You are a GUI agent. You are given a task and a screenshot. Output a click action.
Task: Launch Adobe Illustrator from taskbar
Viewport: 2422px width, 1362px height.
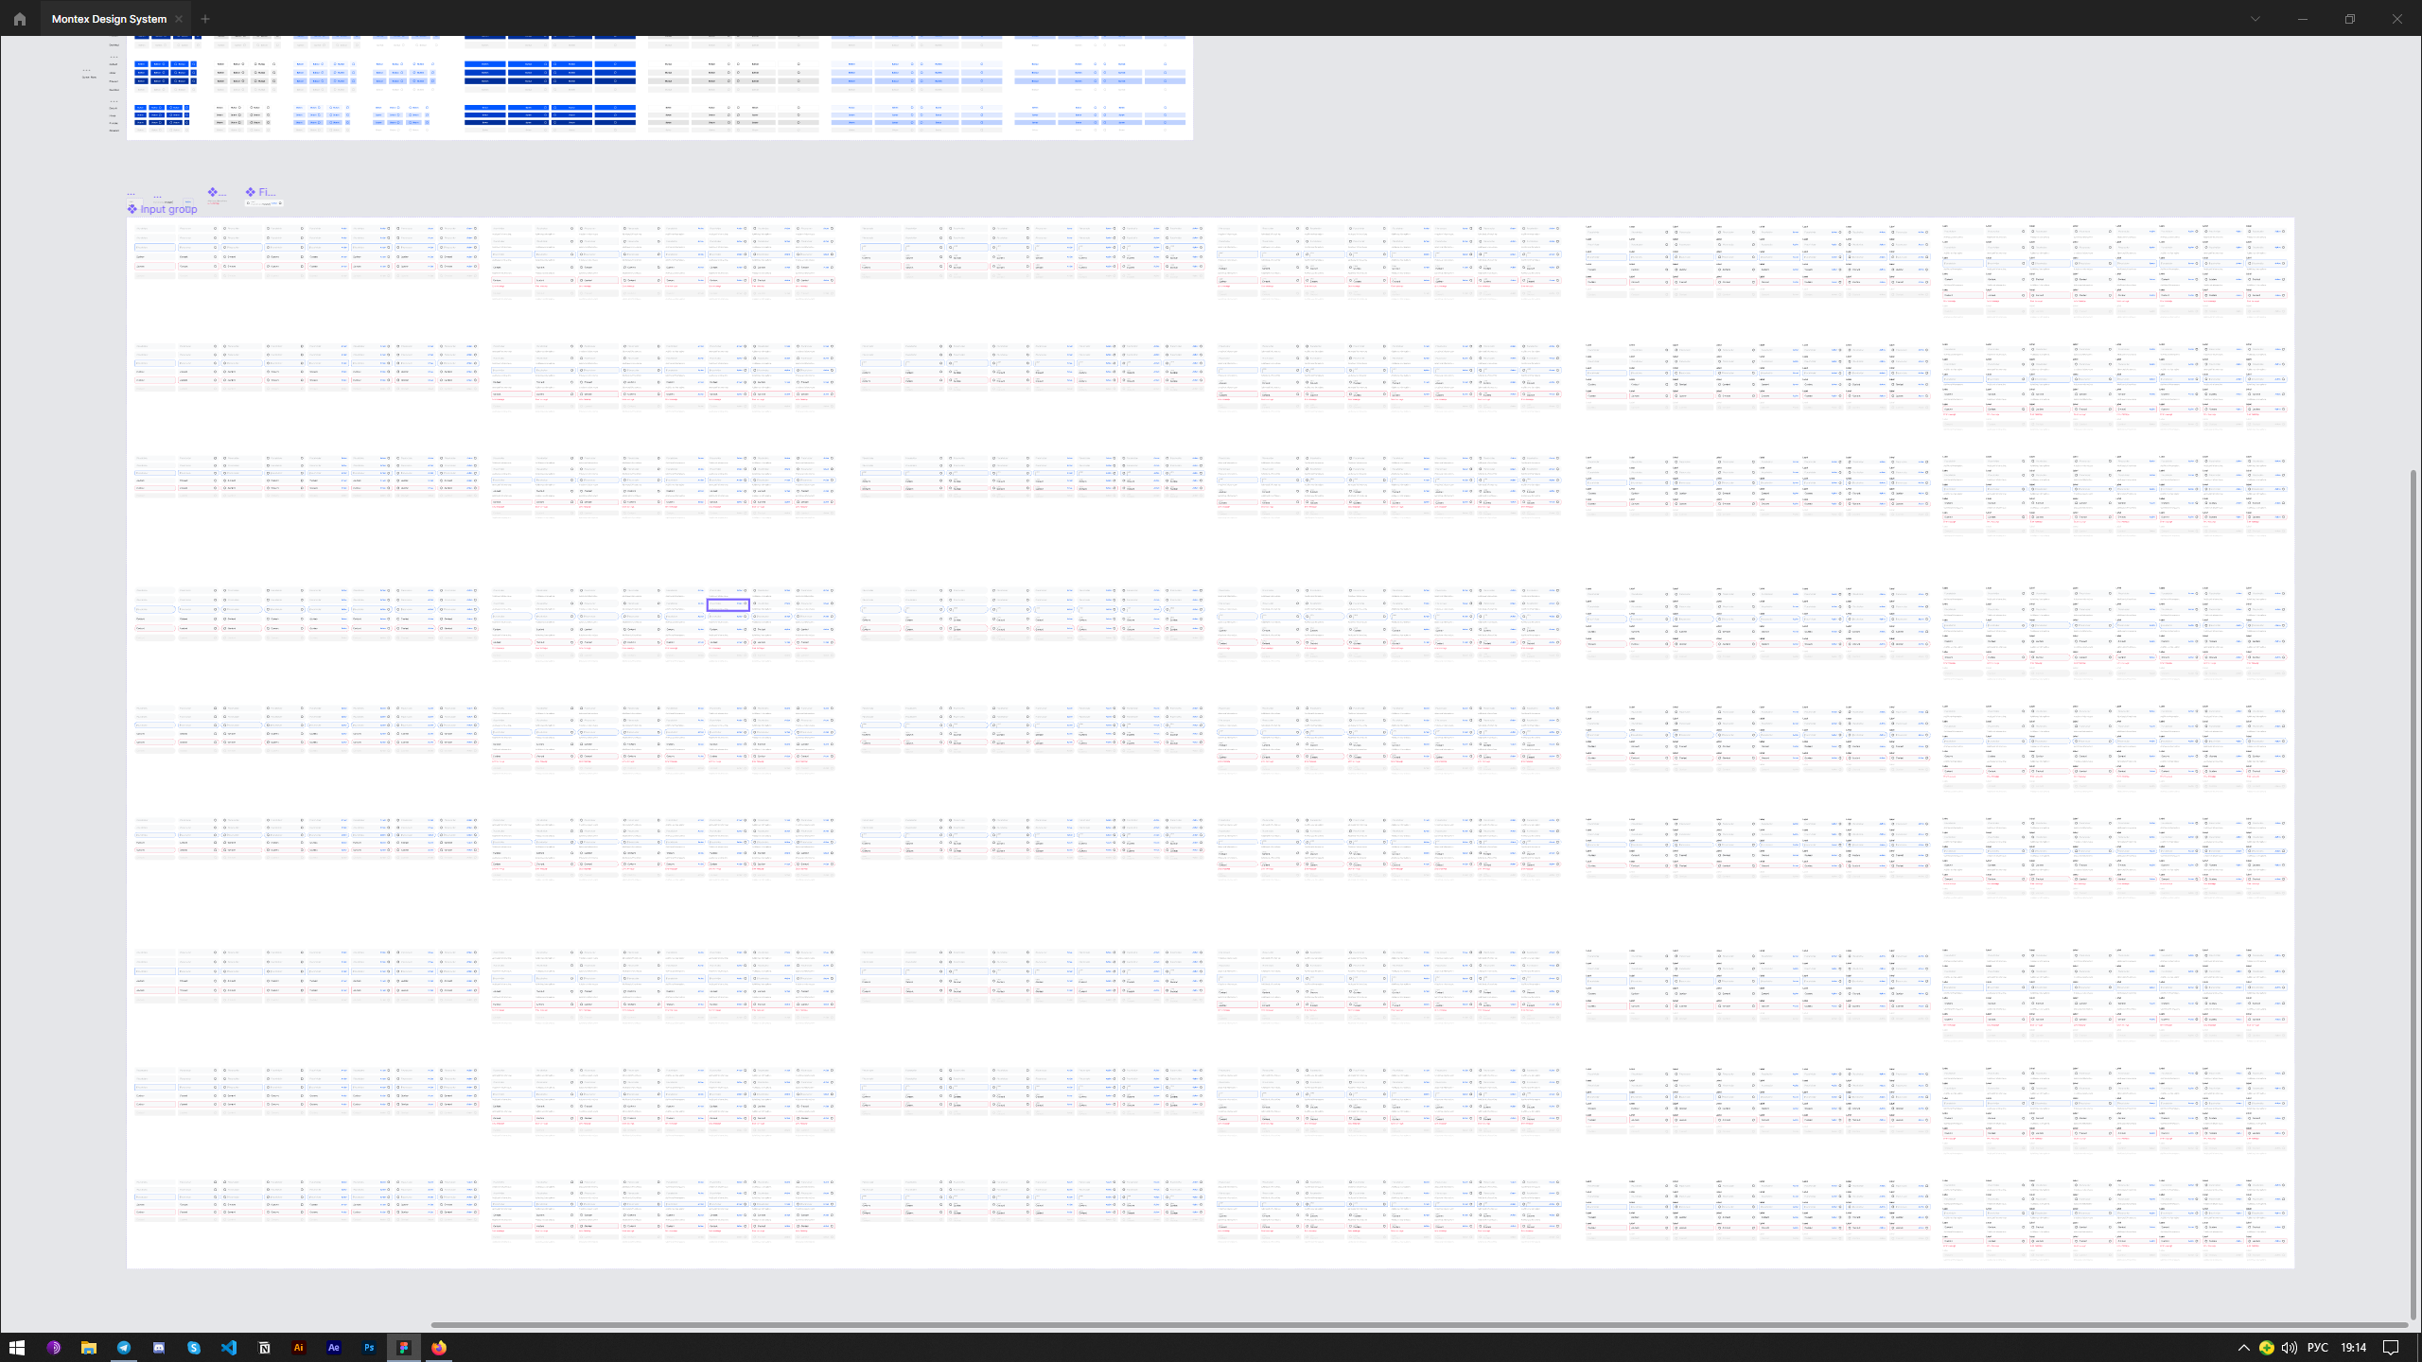click(299, 1348)
